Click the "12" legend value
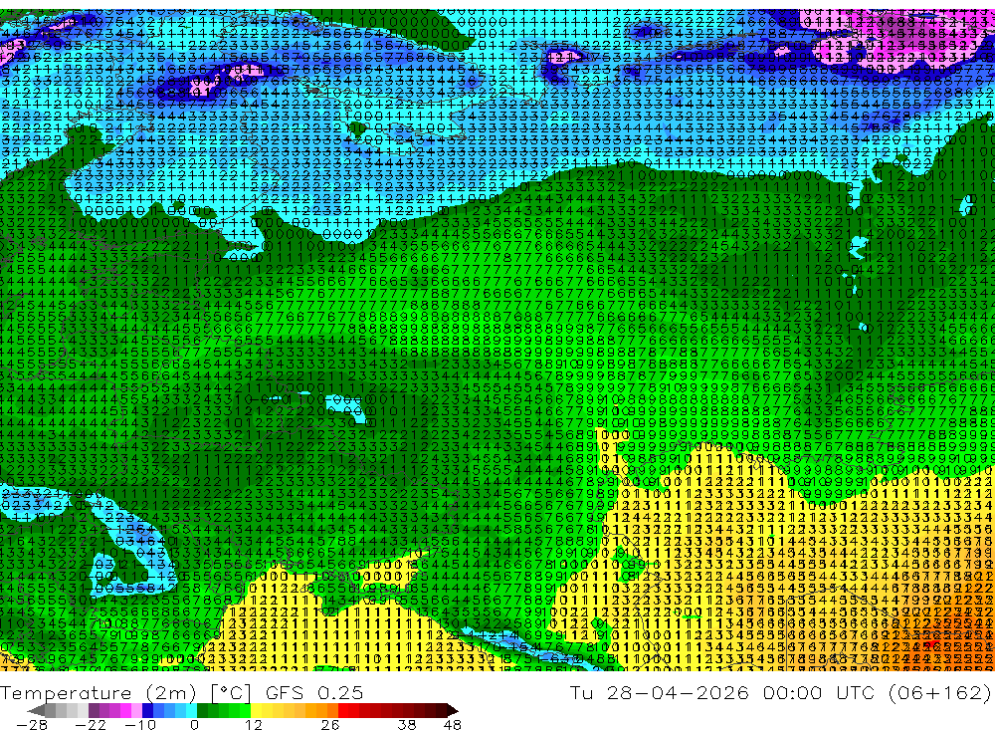Image resolution: width=995 pixels, height=730 pixels. pyautogui.click(x=254, y=725)
